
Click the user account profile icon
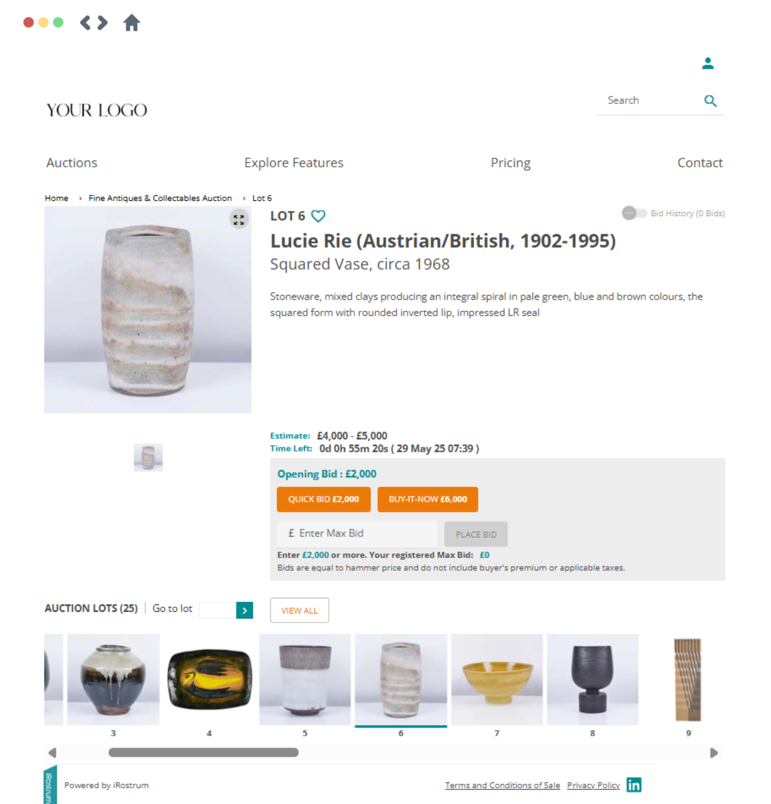pos(708,63)
